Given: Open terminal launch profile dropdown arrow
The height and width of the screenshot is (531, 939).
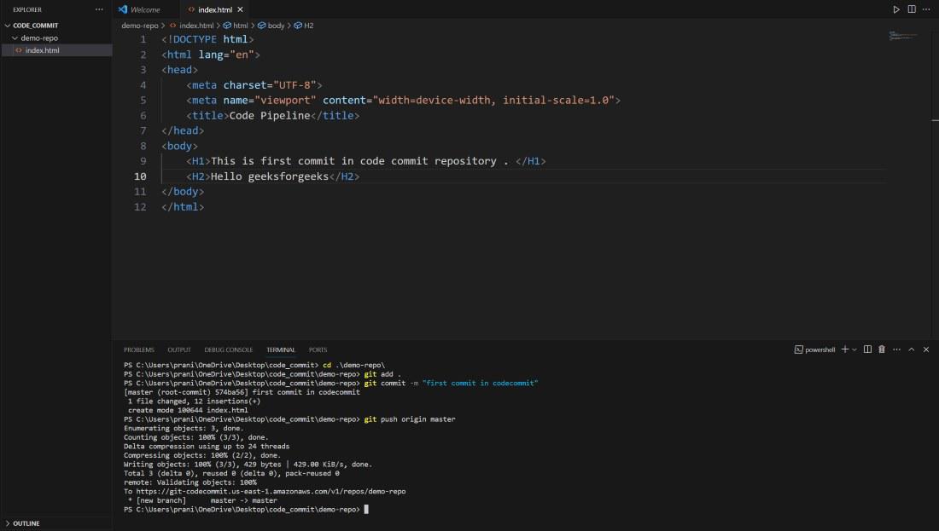Looking at the screenshot, I should click(854, 349).
